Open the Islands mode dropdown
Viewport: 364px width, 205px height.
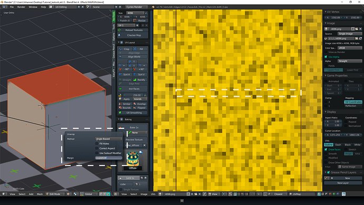[140, 99]
